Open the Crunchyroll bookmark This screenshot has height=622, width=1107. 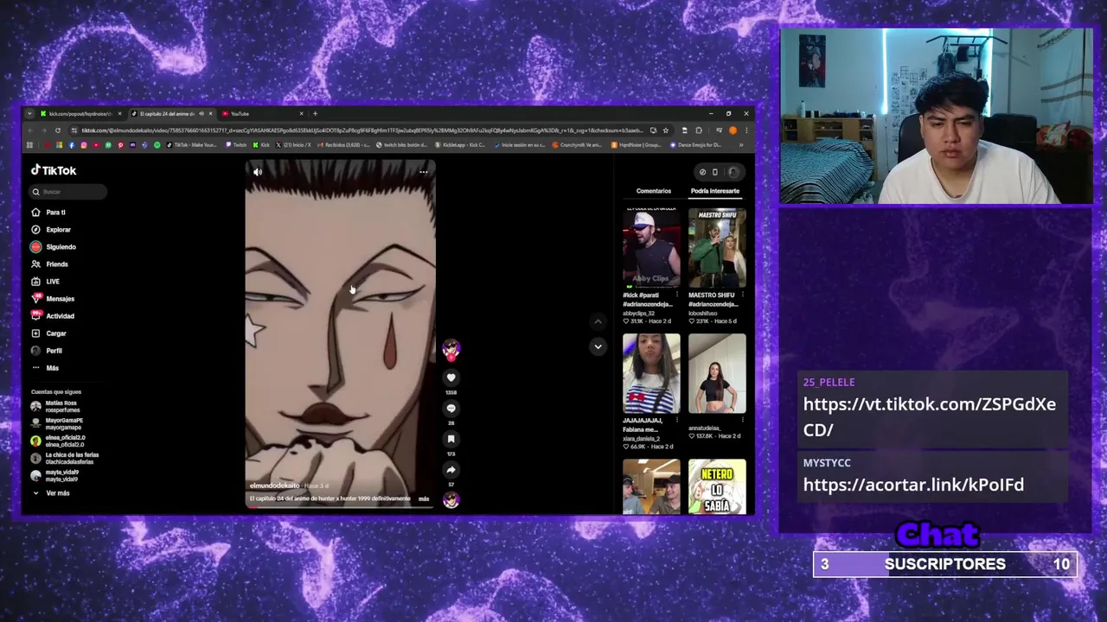tap(577, 145)
